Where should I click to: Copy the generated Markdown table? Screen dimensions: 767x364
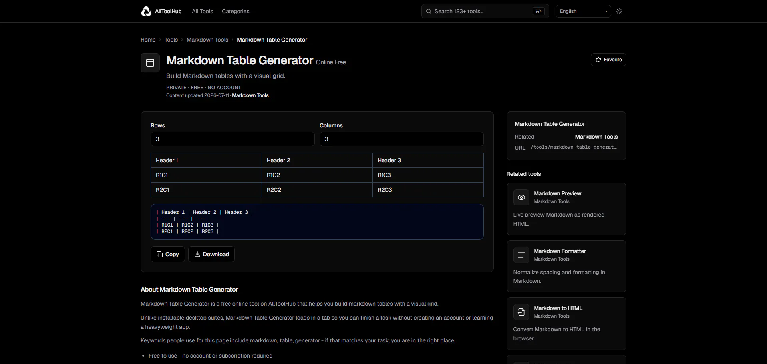click(168, 254)
